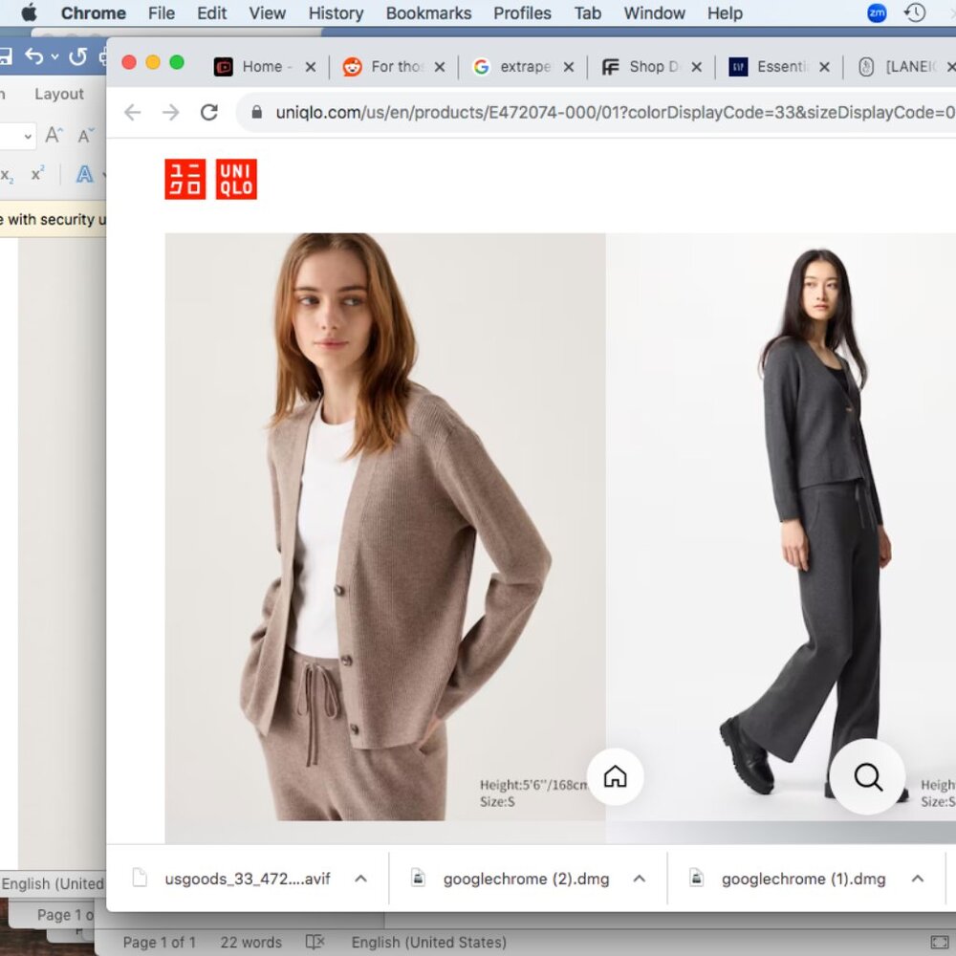The height and width of the screenshot is (956, 956).
Task: Open the usgoods_33_472 avif downloaded file
Action: (x=247, y=879)
